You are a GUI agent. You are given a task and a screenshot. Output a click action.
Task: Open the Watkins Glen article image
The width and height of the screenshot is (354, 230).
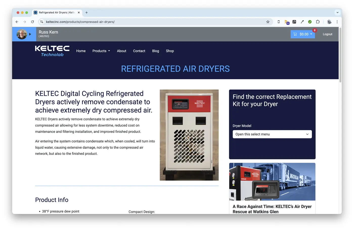[272, 182]
